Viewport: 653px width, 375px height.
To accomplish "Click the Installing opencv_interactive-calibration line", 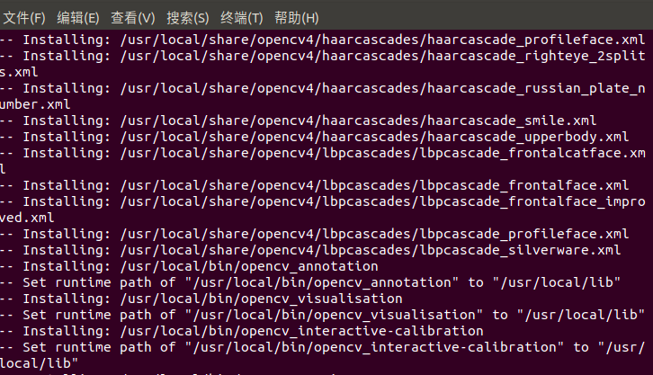I will (242, 331).
